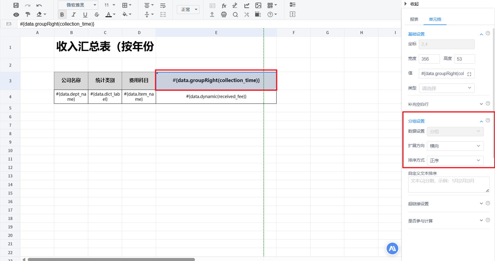
Task: Open the cell format dropdown 正常
Action: [188, 10]
